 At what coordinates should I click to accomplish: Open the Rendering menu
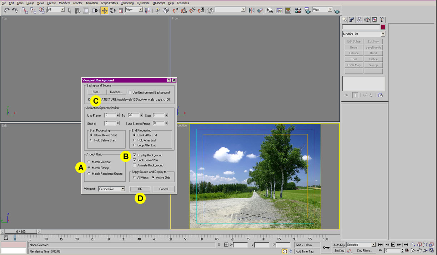[x=127, y=3]
